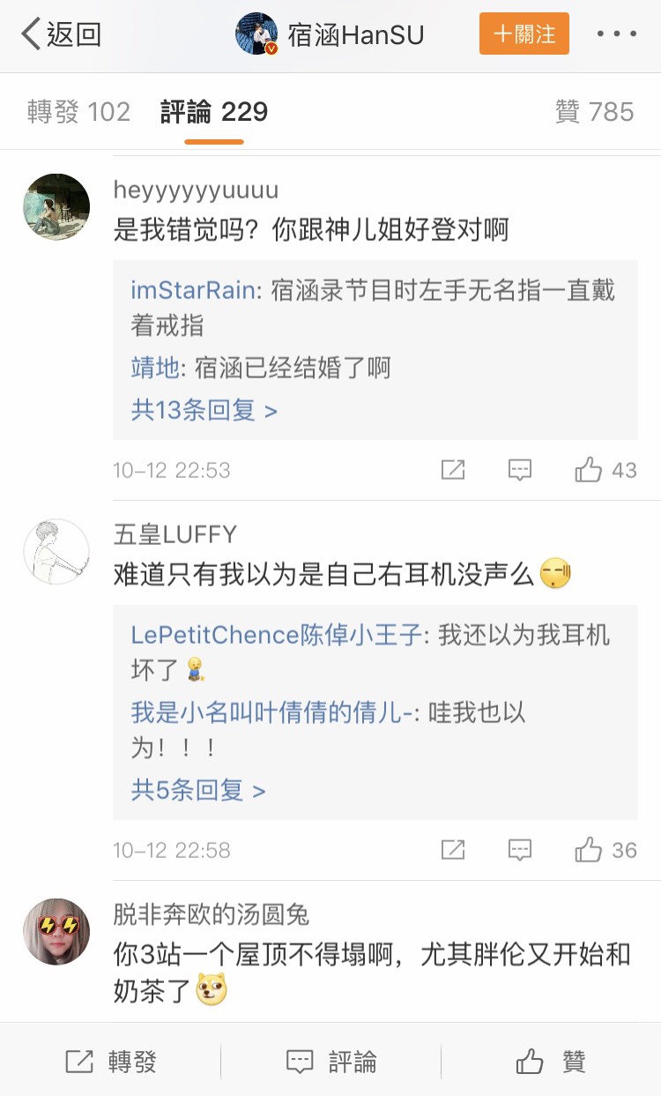The width and height of the screenshot is (661, 1096).
Task: Open imStarRain's profile link
Action: [193, 291]
